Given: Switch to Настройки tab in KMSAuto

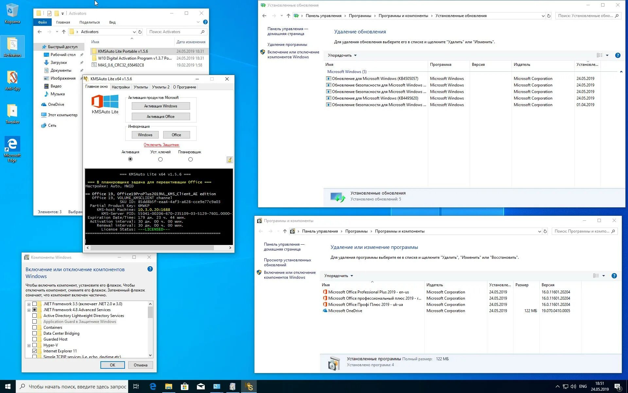Looking at the screenshot, I should tap(120, 87).
